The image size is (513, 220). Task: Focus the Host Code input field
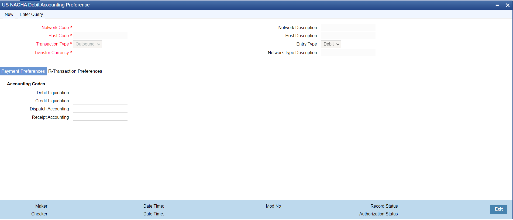100,36
